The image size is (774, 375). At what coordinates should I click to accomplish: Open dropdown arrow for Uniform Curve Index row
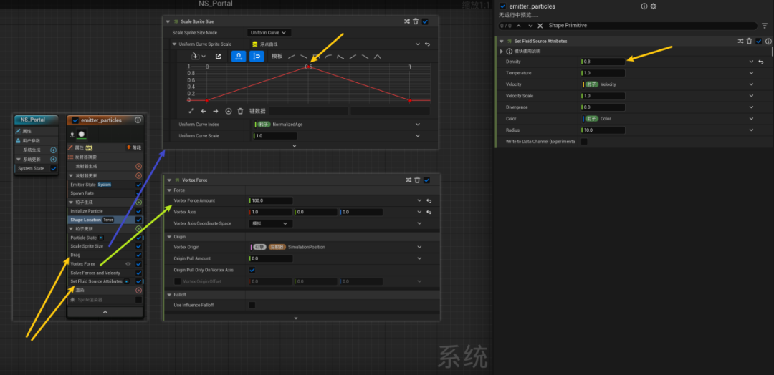[x=418, y=125]
